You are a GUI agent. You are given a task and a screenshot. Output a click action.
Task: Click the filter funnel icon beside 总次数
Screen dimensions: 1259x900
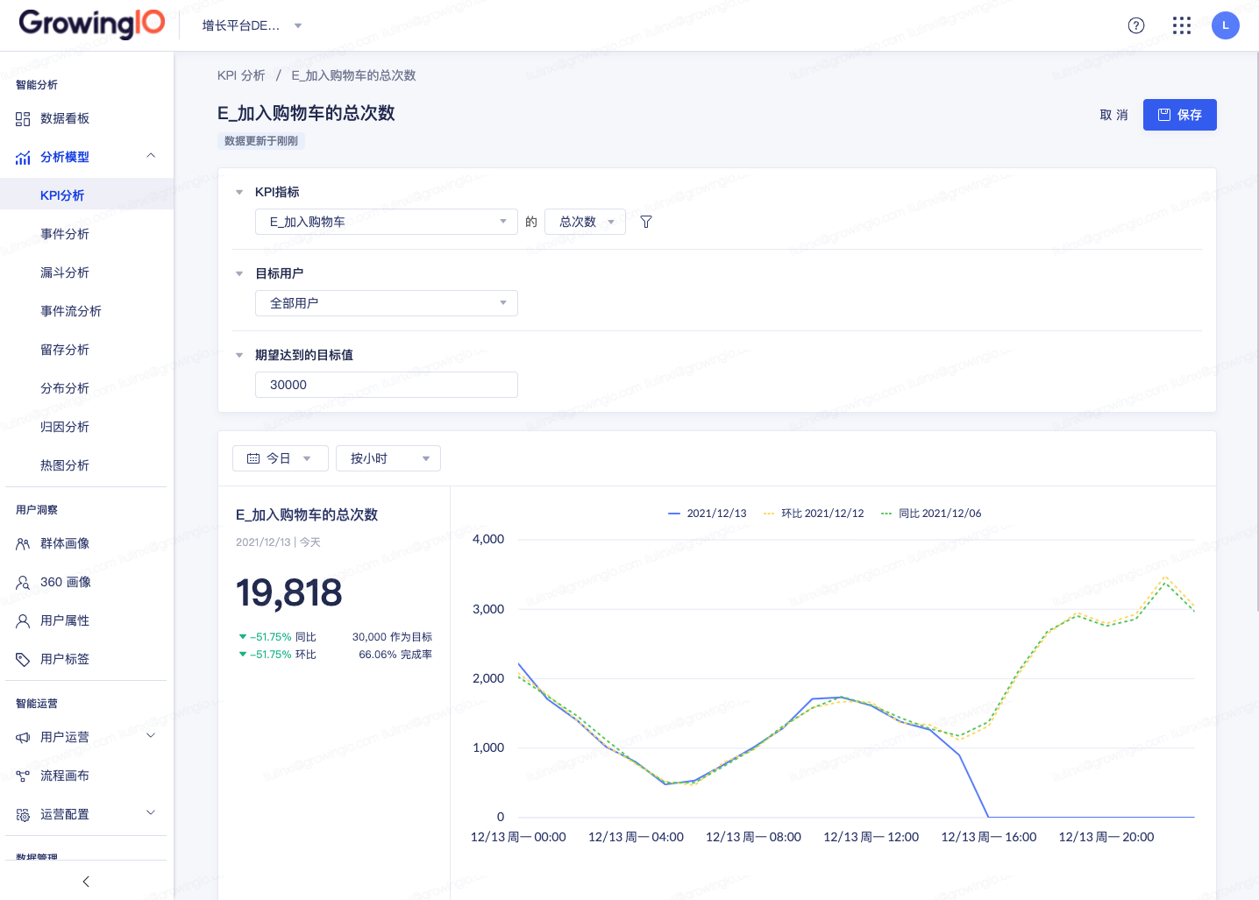point(646,222)
